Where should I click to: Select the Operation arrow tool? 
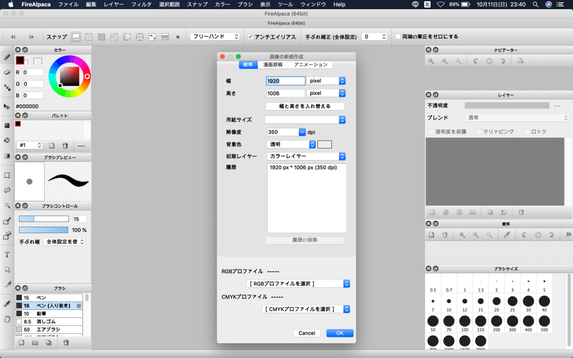tap(7, 270)
